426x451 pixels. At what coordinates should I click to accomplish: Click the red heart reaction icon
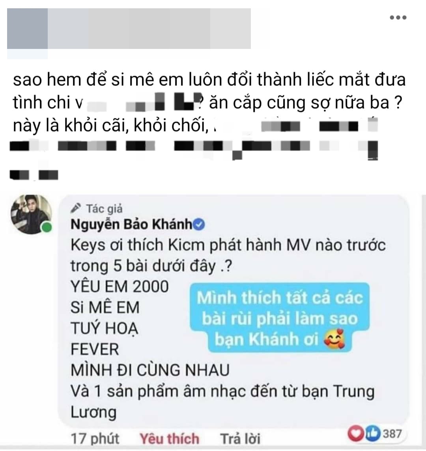point(355,433)
